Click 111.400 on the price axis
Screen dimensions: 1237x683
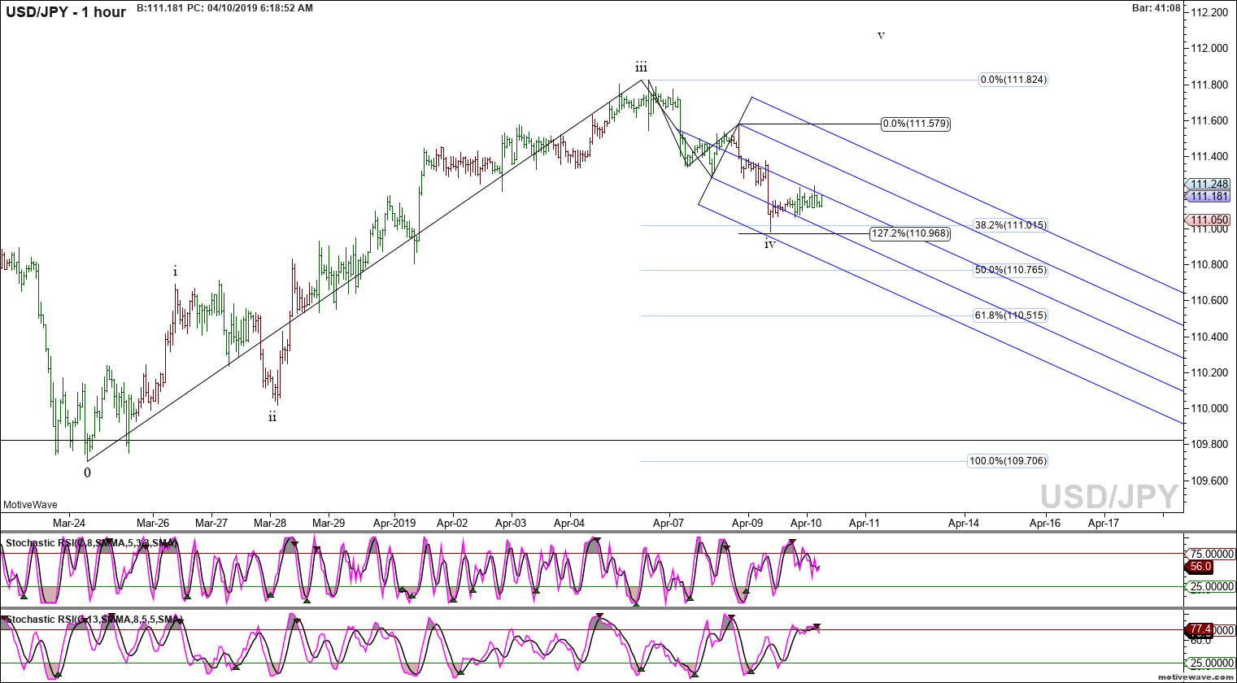point(1209,156)
